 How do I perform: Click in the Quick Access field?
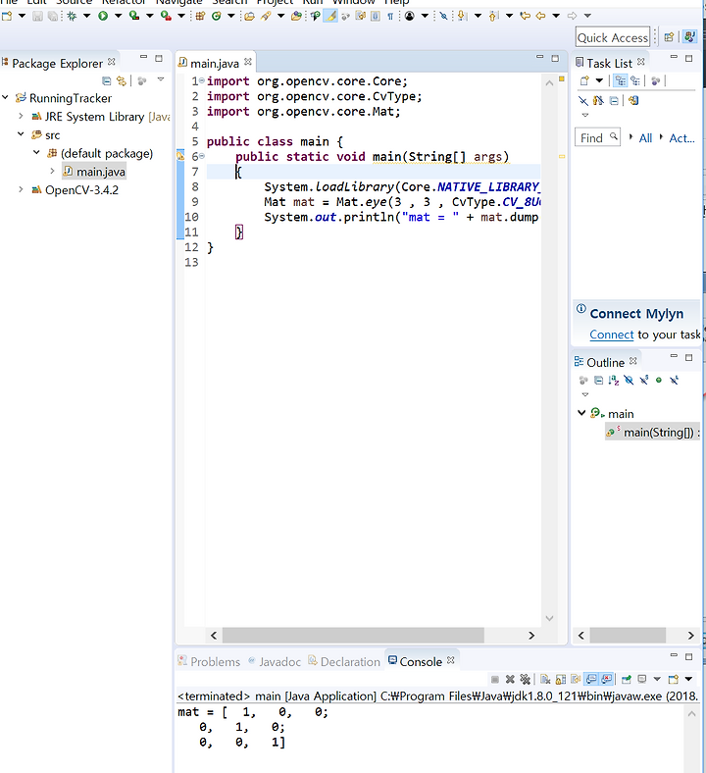click(x=613, y=37)
